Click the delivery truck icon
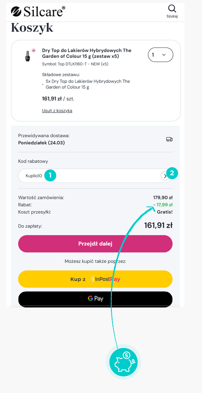Viewport: 202px width, 393px height. click(169, 139)
